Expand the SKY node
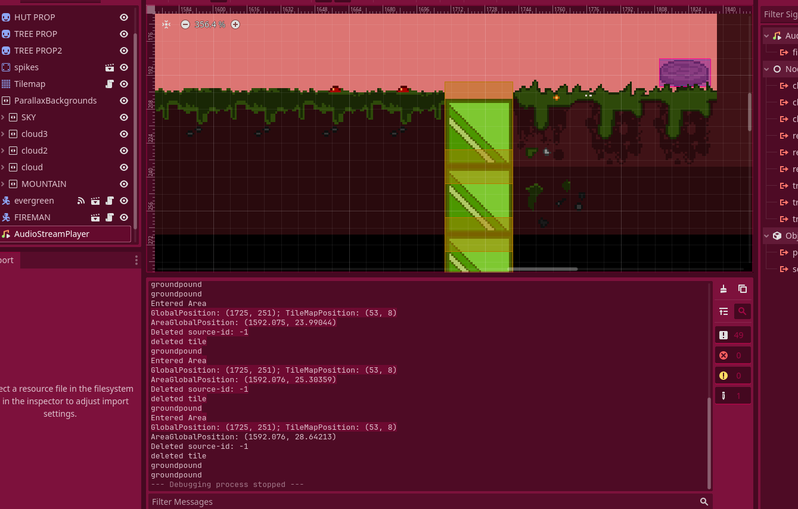 [3, 117]
